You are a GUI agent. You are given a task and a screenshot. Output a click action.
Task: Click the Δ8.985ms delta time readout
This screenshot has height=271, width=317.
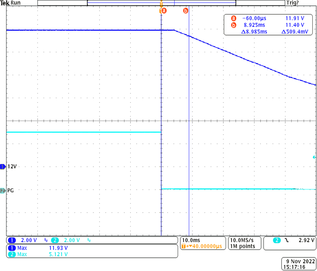click(254, 32)
